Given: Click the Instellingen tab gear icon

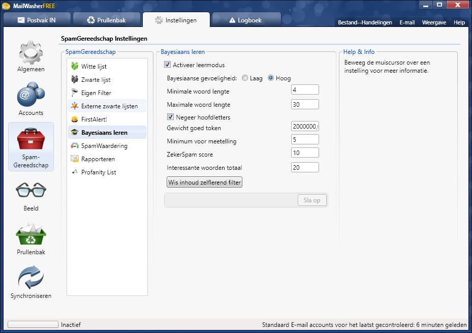Looking at the screenshot, I should [x=159, y=20].
